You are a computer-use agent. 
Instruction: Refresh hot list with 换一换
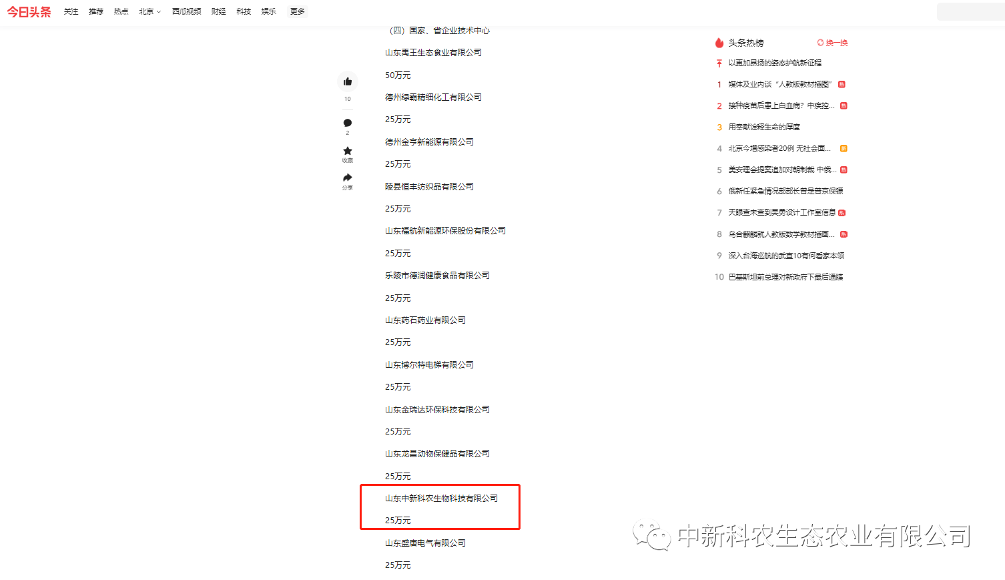[832, 43]
